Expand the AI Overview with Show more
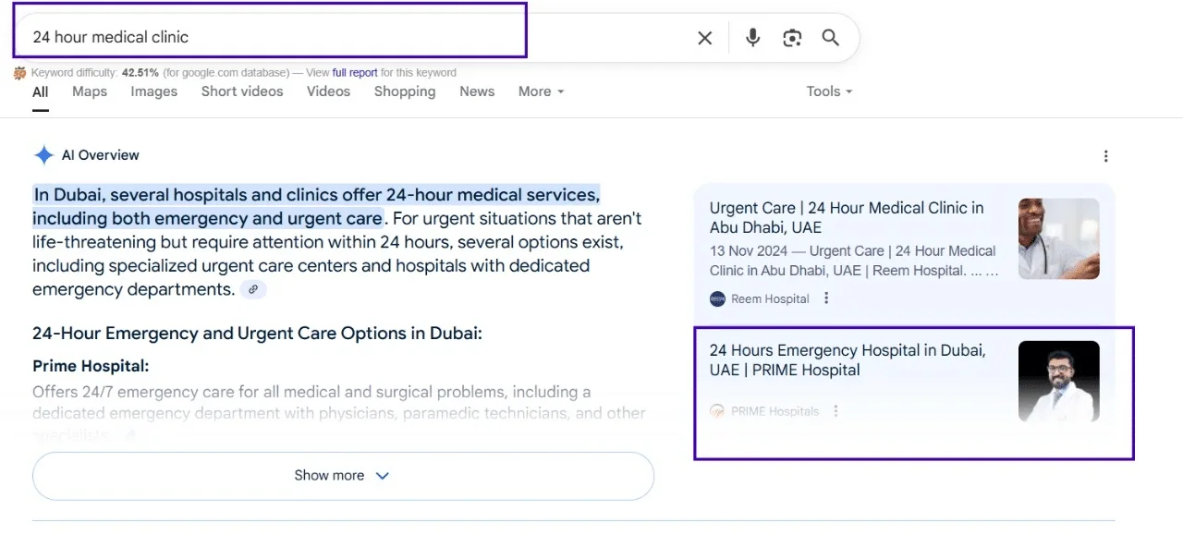The image size is (1183, 535). coord(343,476)
